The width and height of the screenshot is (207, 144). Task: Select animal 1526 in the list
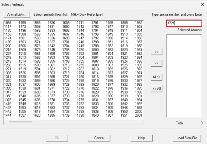(22, 73)
